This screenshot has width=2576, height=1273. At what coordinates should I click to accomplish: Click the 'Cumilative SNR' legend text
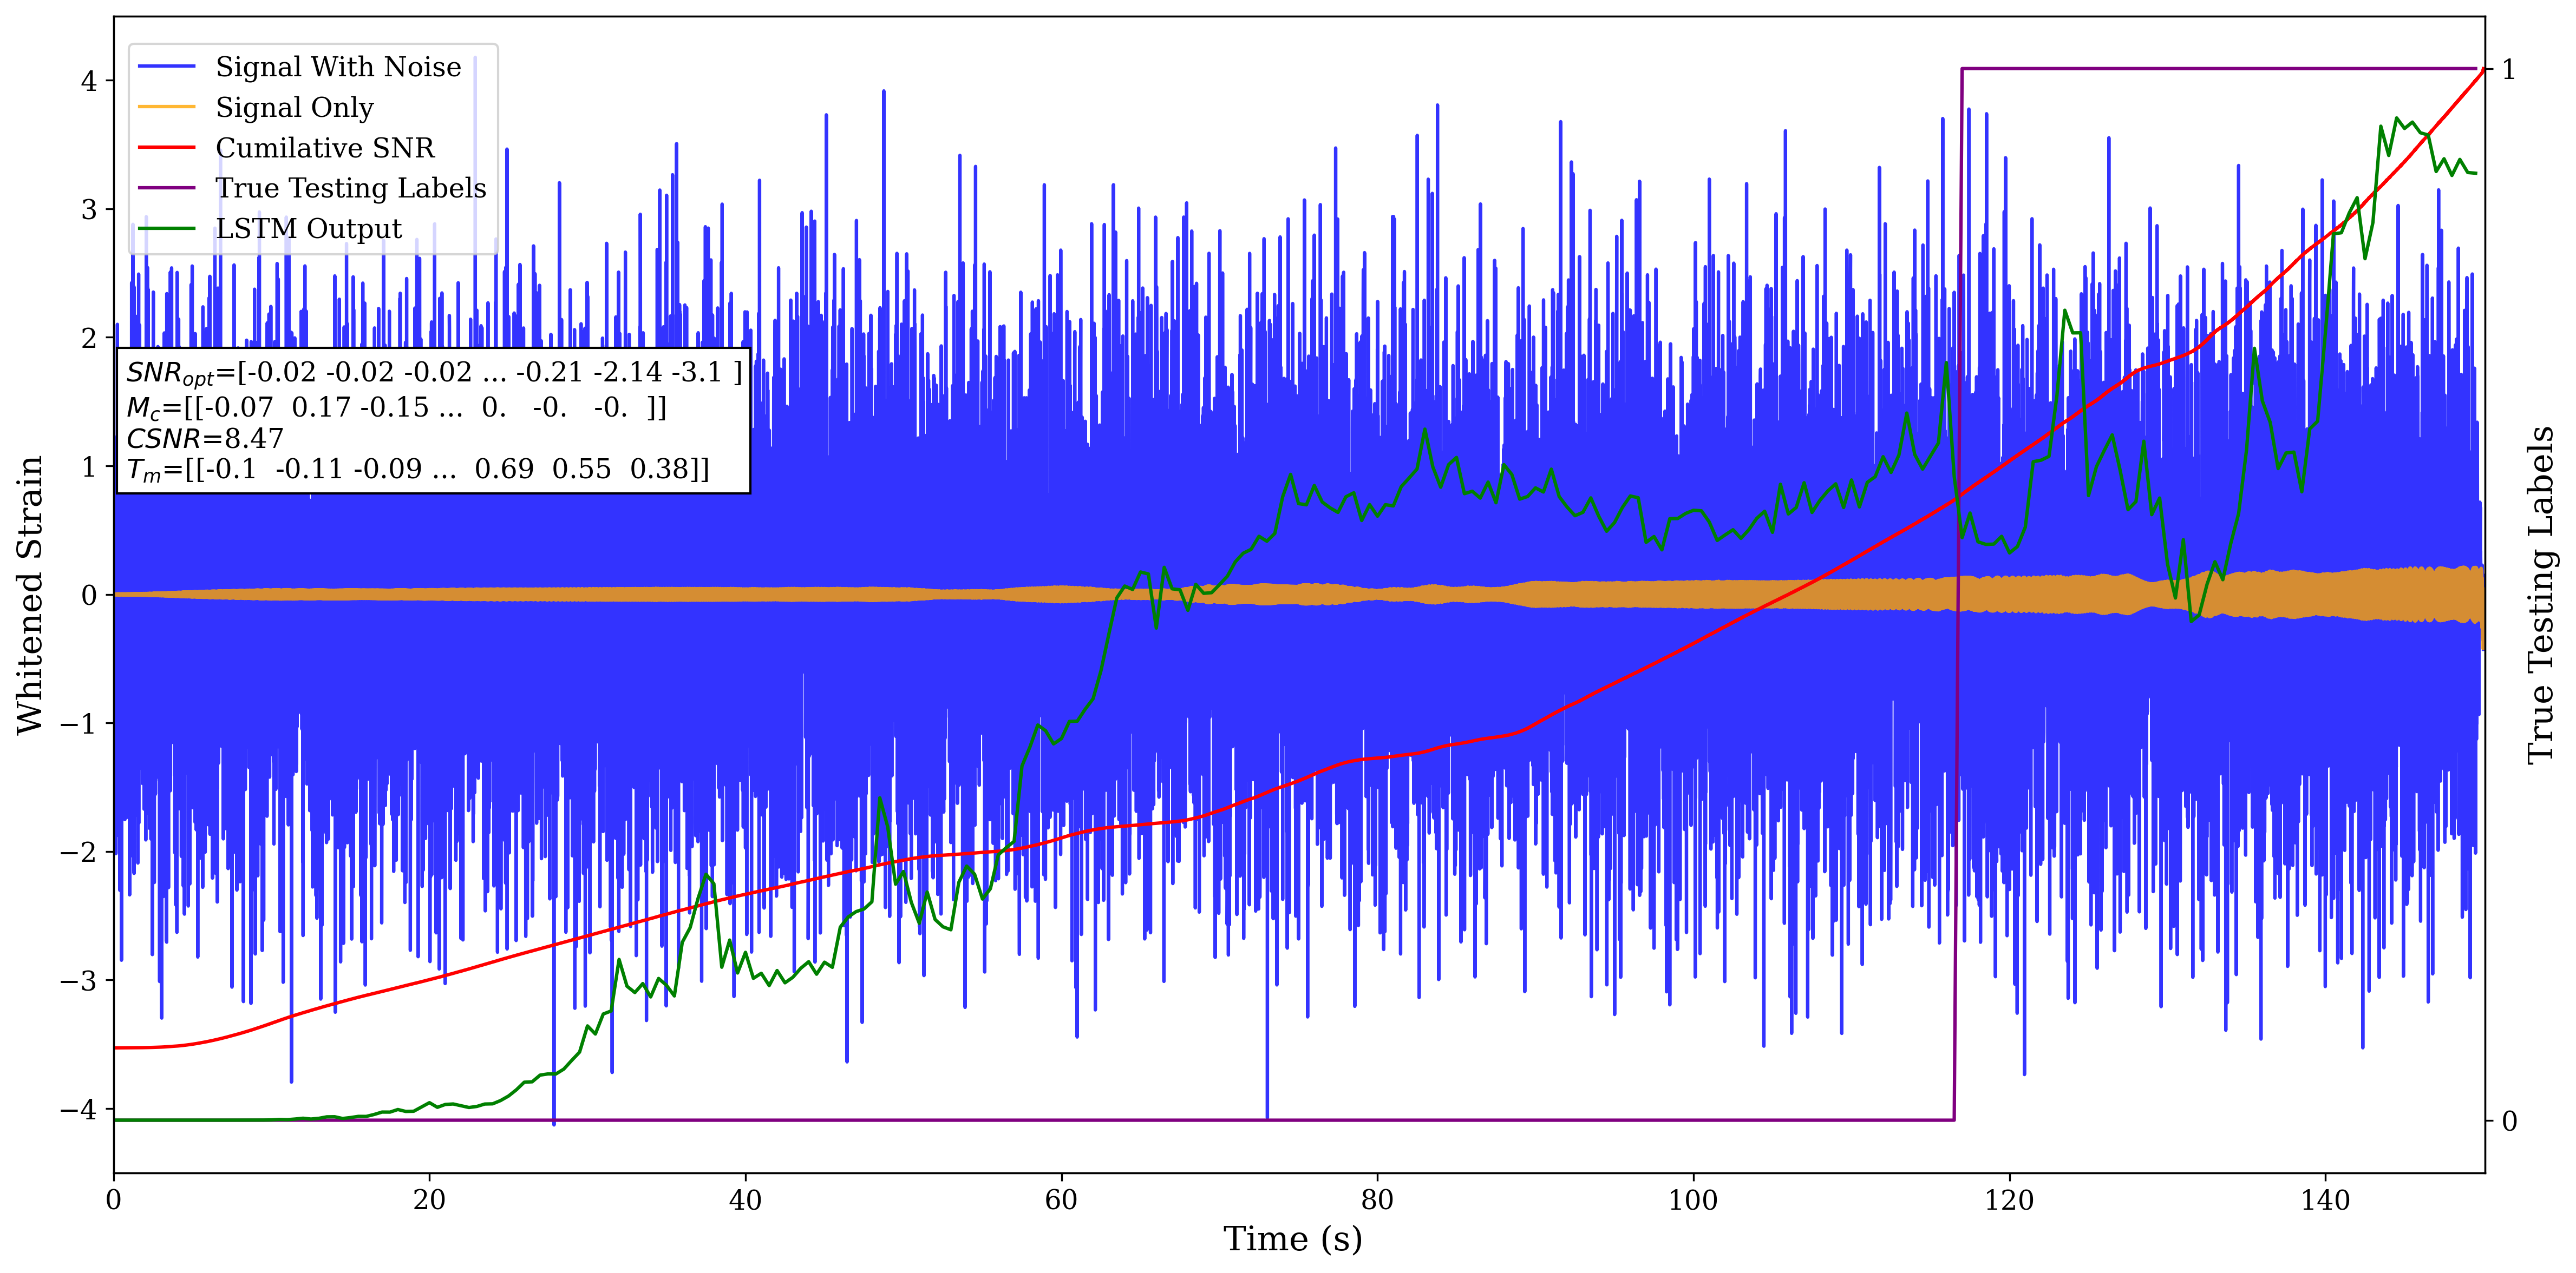coord(325,148)
